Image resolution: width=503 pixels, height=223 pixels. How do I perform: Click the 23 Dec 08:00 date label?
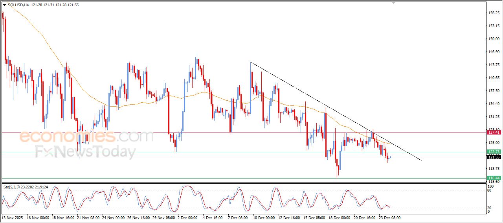pos(390,217)
